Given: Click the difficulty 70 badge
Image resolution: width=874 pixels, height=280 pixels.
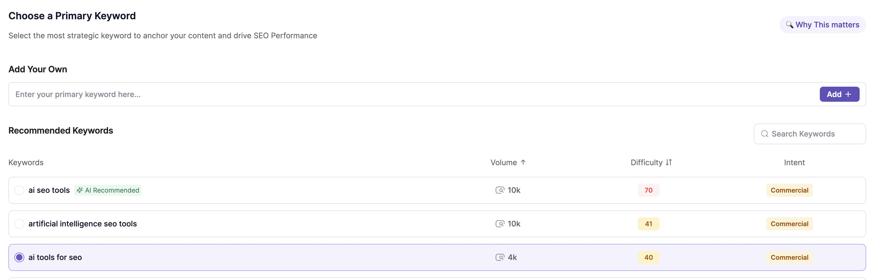Looking at the screenshot, I should tap(648, 190).
